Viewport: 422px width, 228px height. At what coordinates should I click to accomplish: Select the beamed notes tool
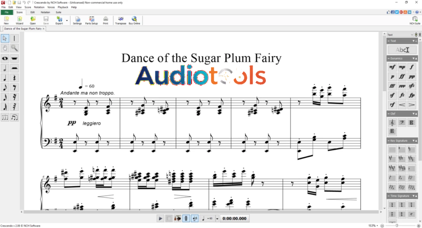[14, 117]
